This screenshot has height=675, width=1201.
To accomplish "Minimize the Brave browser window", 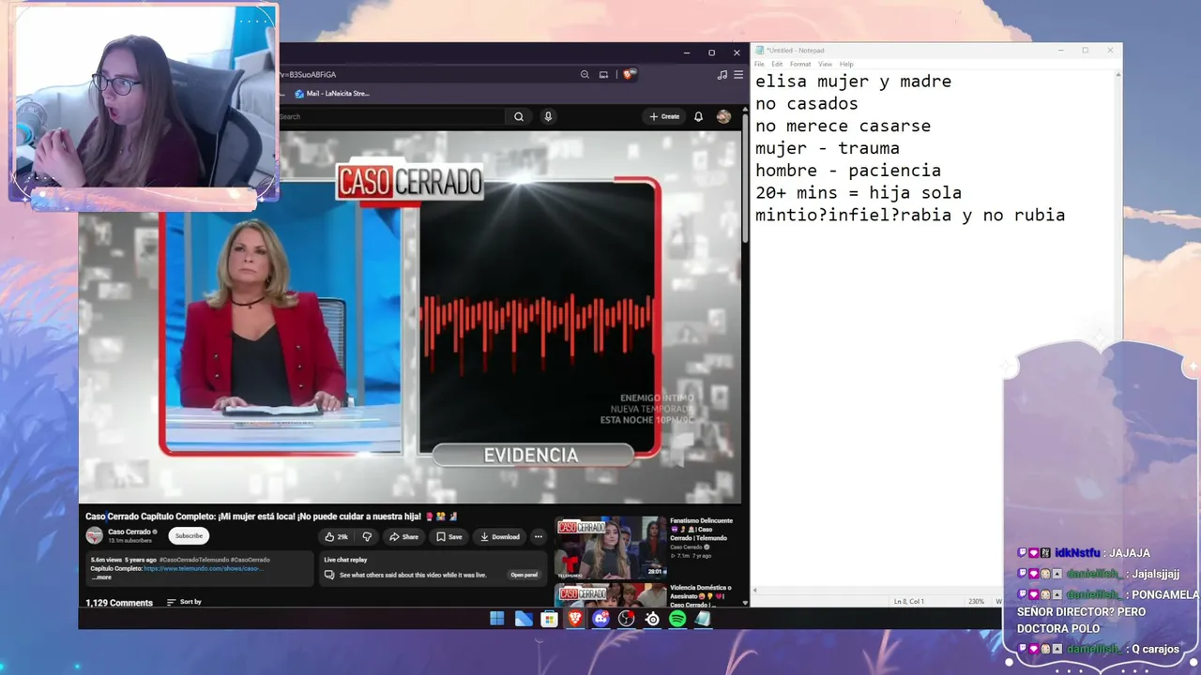I will pyautogui.click(x=687, y=52).
